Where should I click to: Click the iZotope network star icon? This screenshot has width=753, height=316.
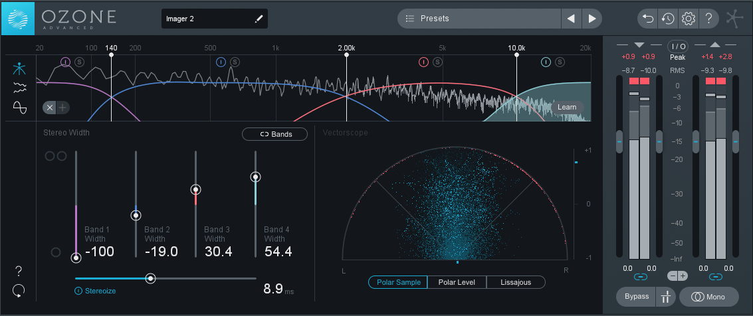coord(734,18)
